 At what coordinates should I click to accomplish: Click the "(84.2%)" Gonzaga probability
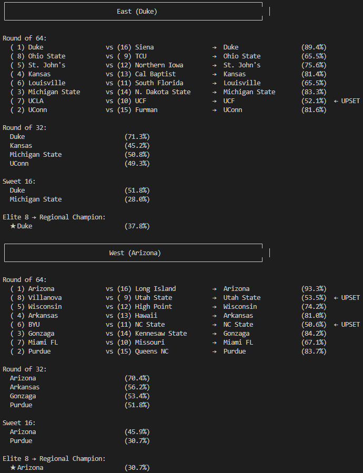[x=314, y=334]
